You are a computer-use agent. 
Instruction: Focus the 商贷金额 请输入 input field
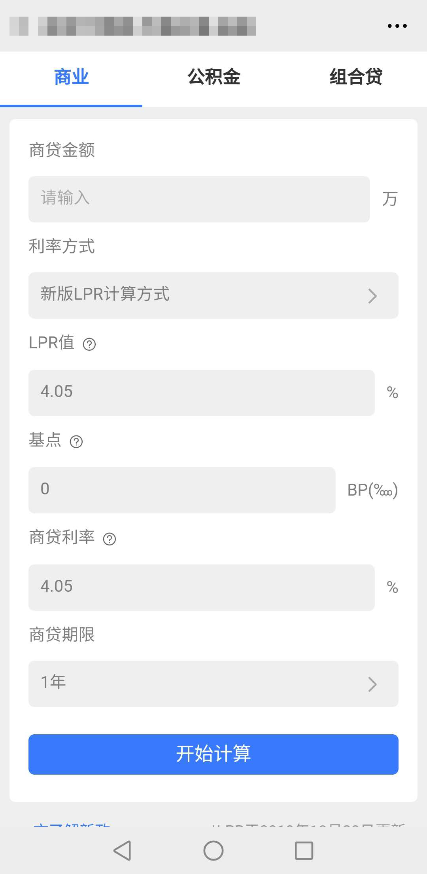coord(199,199)
